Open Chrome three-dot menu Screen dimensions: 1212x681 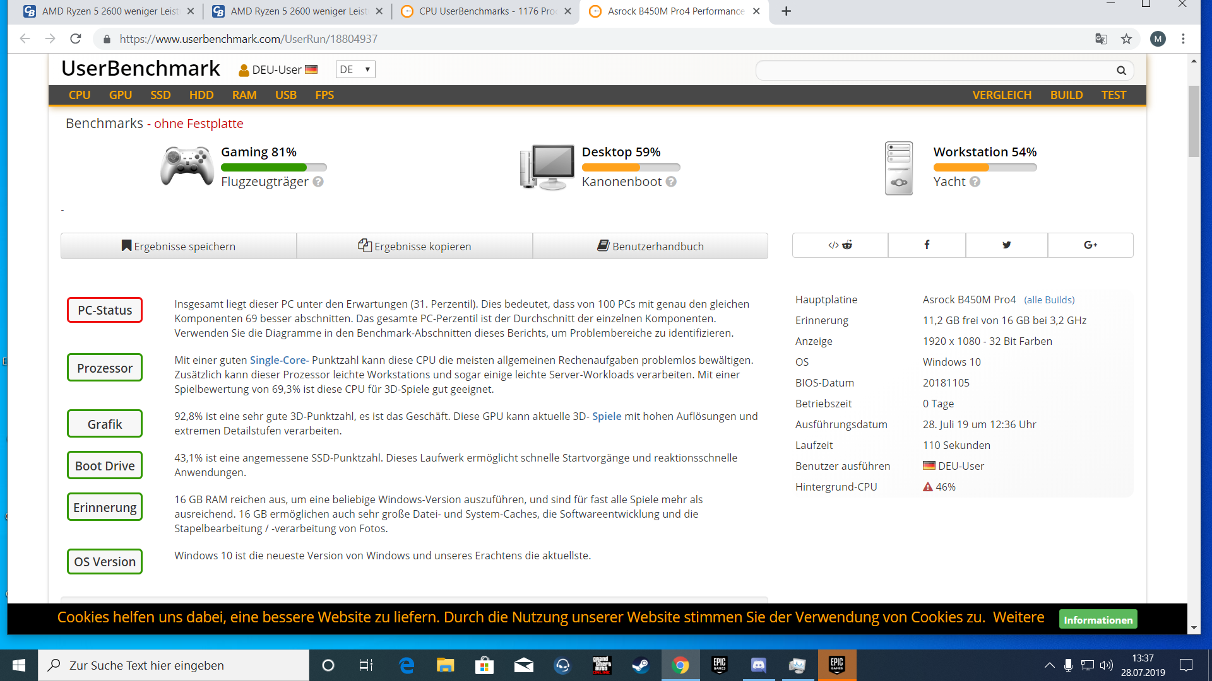pos(1184,39)
